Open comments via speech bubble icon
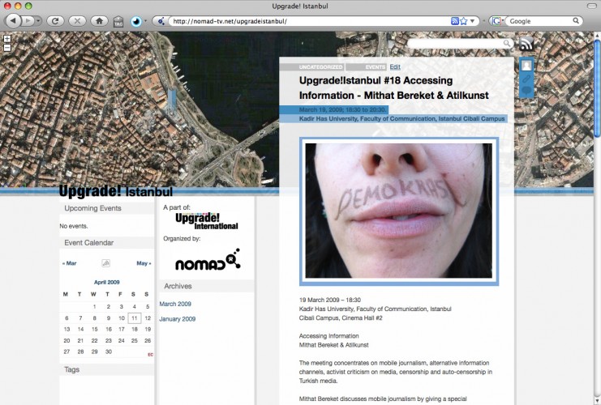 pyautogui.click(x=526, y=91)
